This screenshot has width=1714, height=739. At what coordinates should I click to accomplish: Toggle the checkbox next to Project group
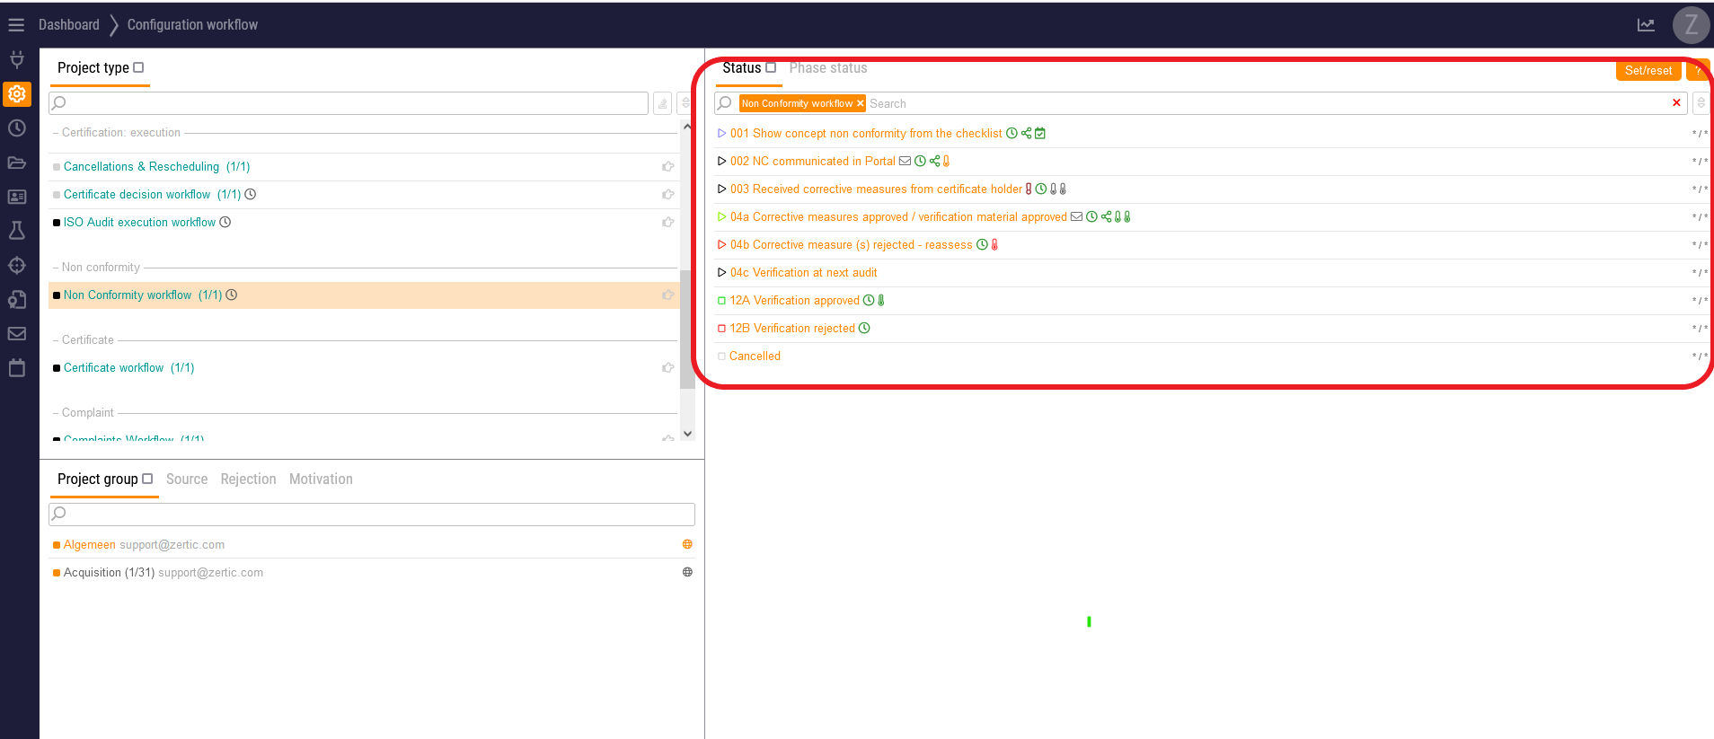(x=147, y=479)
